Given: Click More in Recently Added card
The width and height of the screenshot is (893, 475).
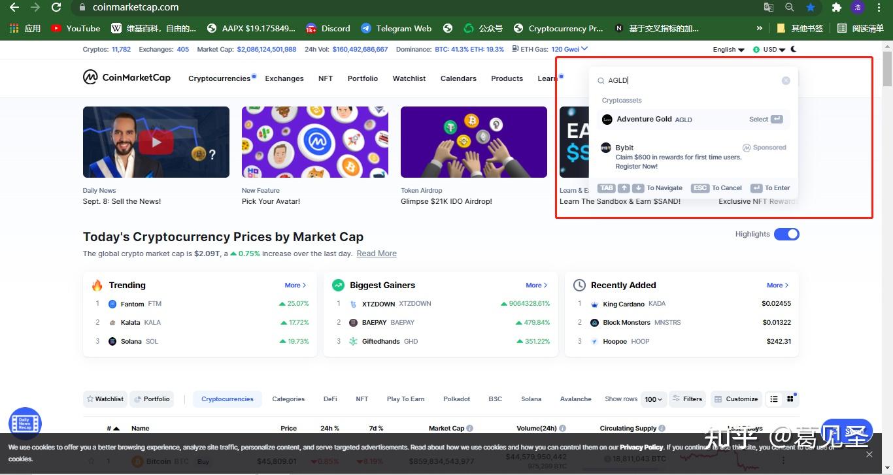Looking at the screenshot, I should point(778,285).
